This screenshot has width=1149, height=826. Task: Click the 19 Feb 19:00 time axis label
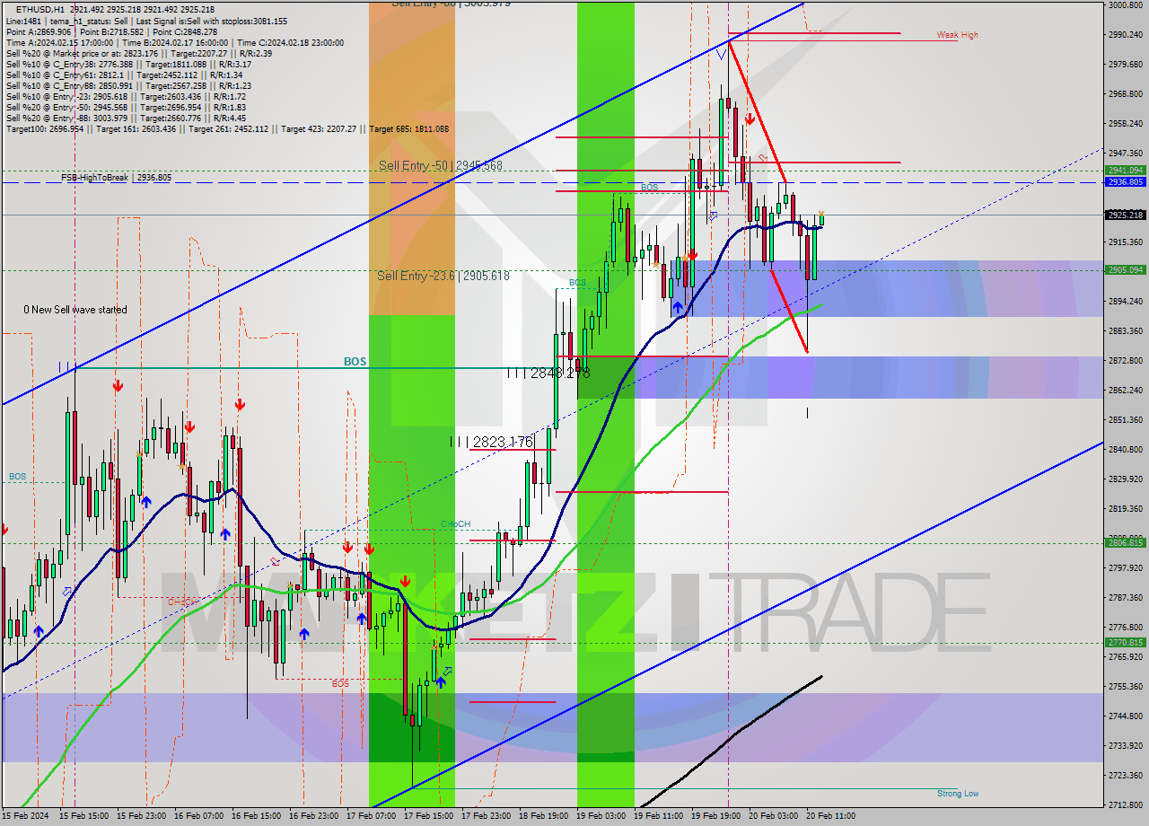[716, 816]
